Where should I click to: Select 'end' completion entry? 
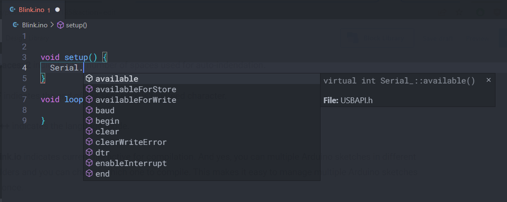point(202,174)
